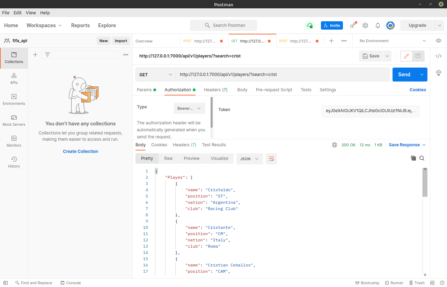Click the bearer Token input field
Viewport: 447px width, 287px height.
(x=371, y=111)
